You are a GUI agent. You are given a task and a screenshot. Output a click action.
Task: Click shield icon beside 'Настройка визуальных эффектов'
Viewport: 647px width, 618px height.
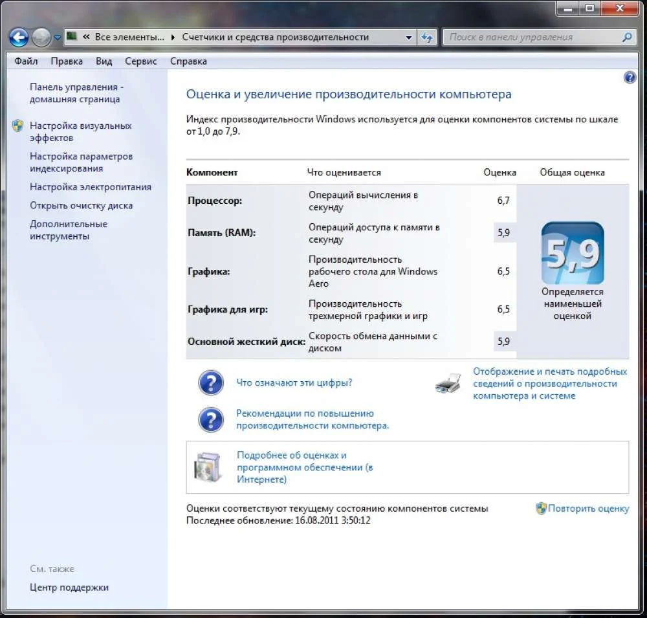[17, 126]
